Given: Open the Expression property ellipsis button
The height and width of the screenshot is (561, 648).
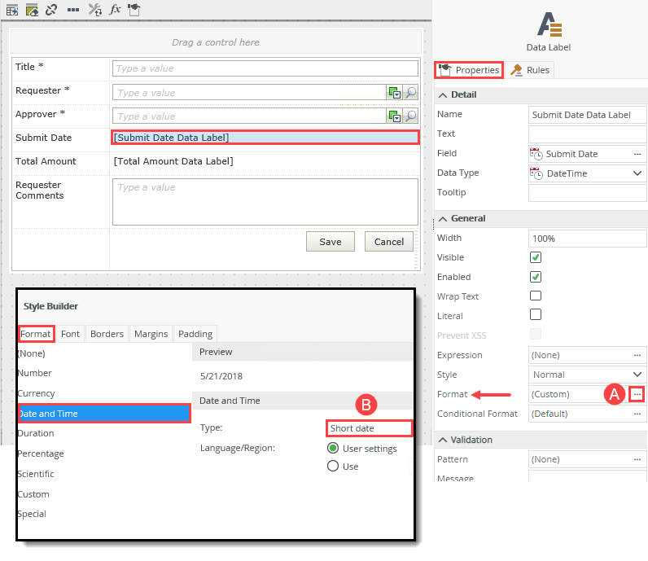Looking at the screenshot, I should tap(637, 355).
